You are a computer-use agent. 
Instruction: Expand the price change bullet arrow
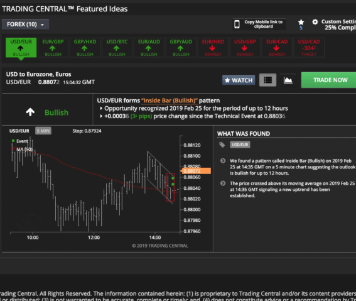pyautogui.click(x=101, y=116)
